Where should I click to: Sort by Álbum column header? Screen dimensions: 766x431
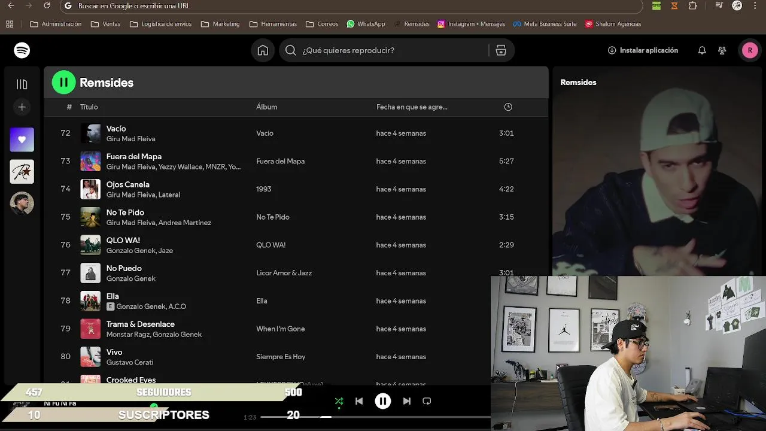tap(266, 107)
